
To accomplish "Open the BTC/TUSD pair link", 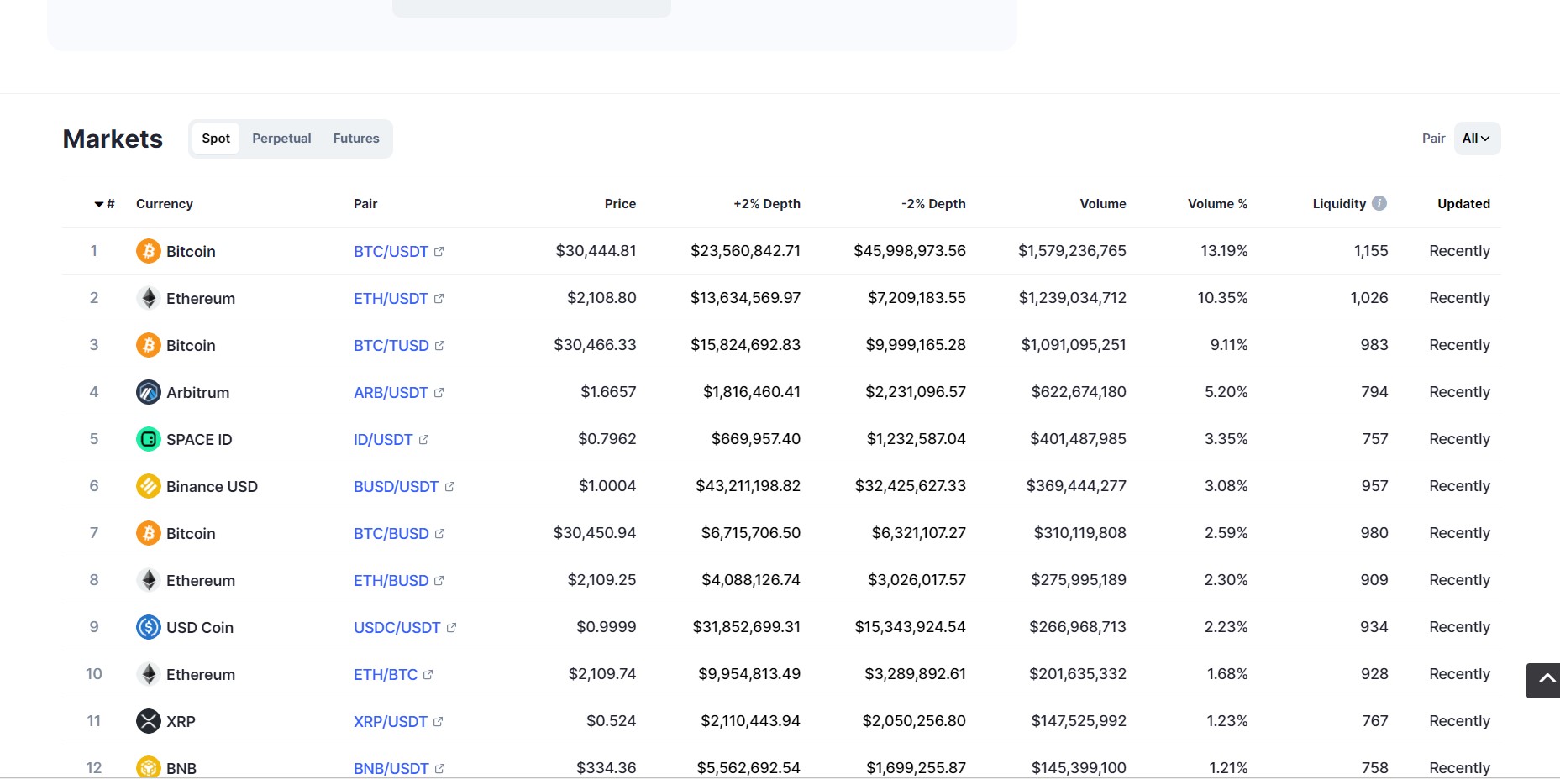I will (391, 345).
